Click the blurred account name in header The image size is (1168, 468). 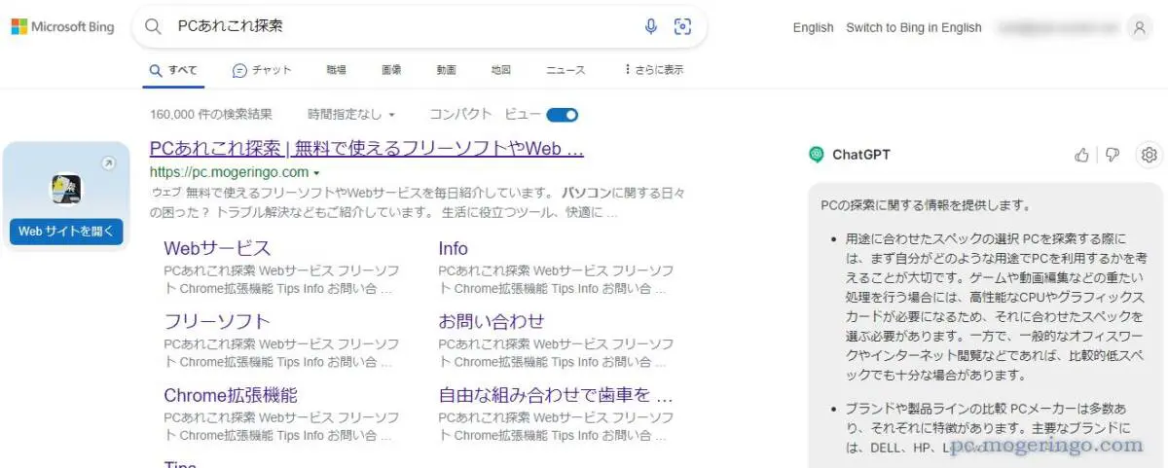pyautogui.click(x=1059, y=27)
